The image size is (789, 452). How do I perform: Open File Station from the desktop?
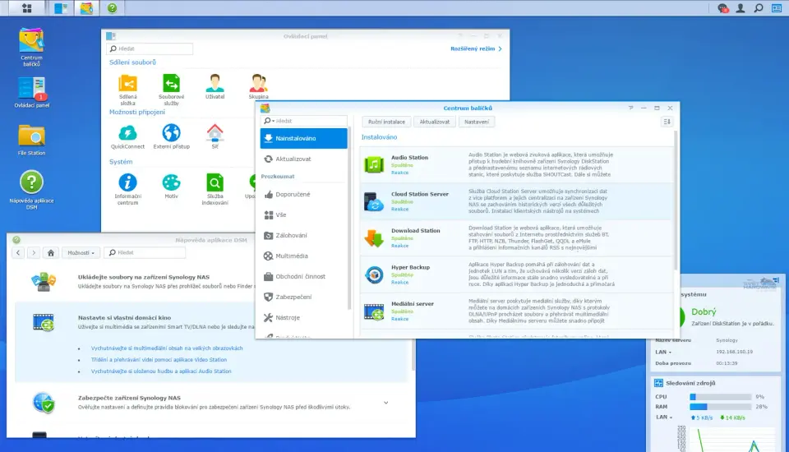[31, 136]
